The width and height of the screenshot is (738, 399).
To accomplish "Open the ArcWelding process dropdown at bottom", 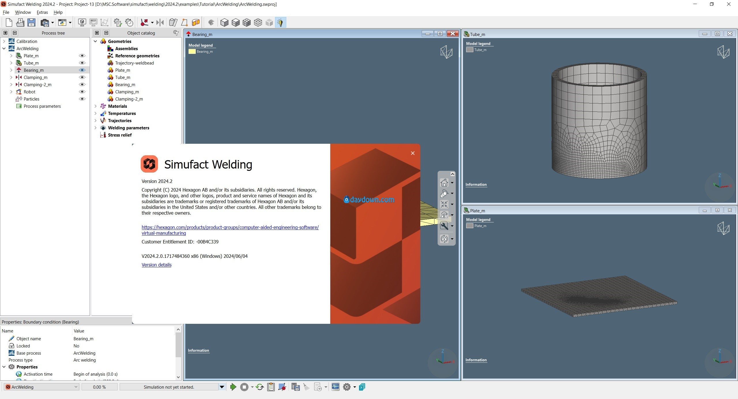I will pyautogui.click(x=42, y=387).
